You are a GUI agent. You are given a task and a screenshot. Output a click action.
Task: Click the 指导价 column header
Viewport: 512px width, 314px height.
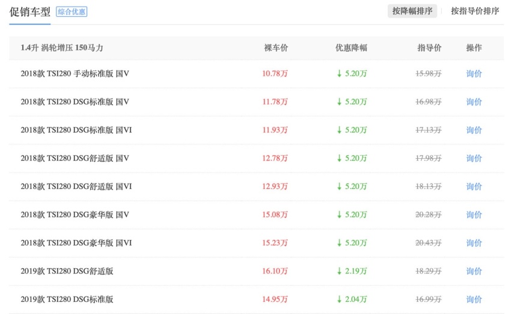pos(430,48)
